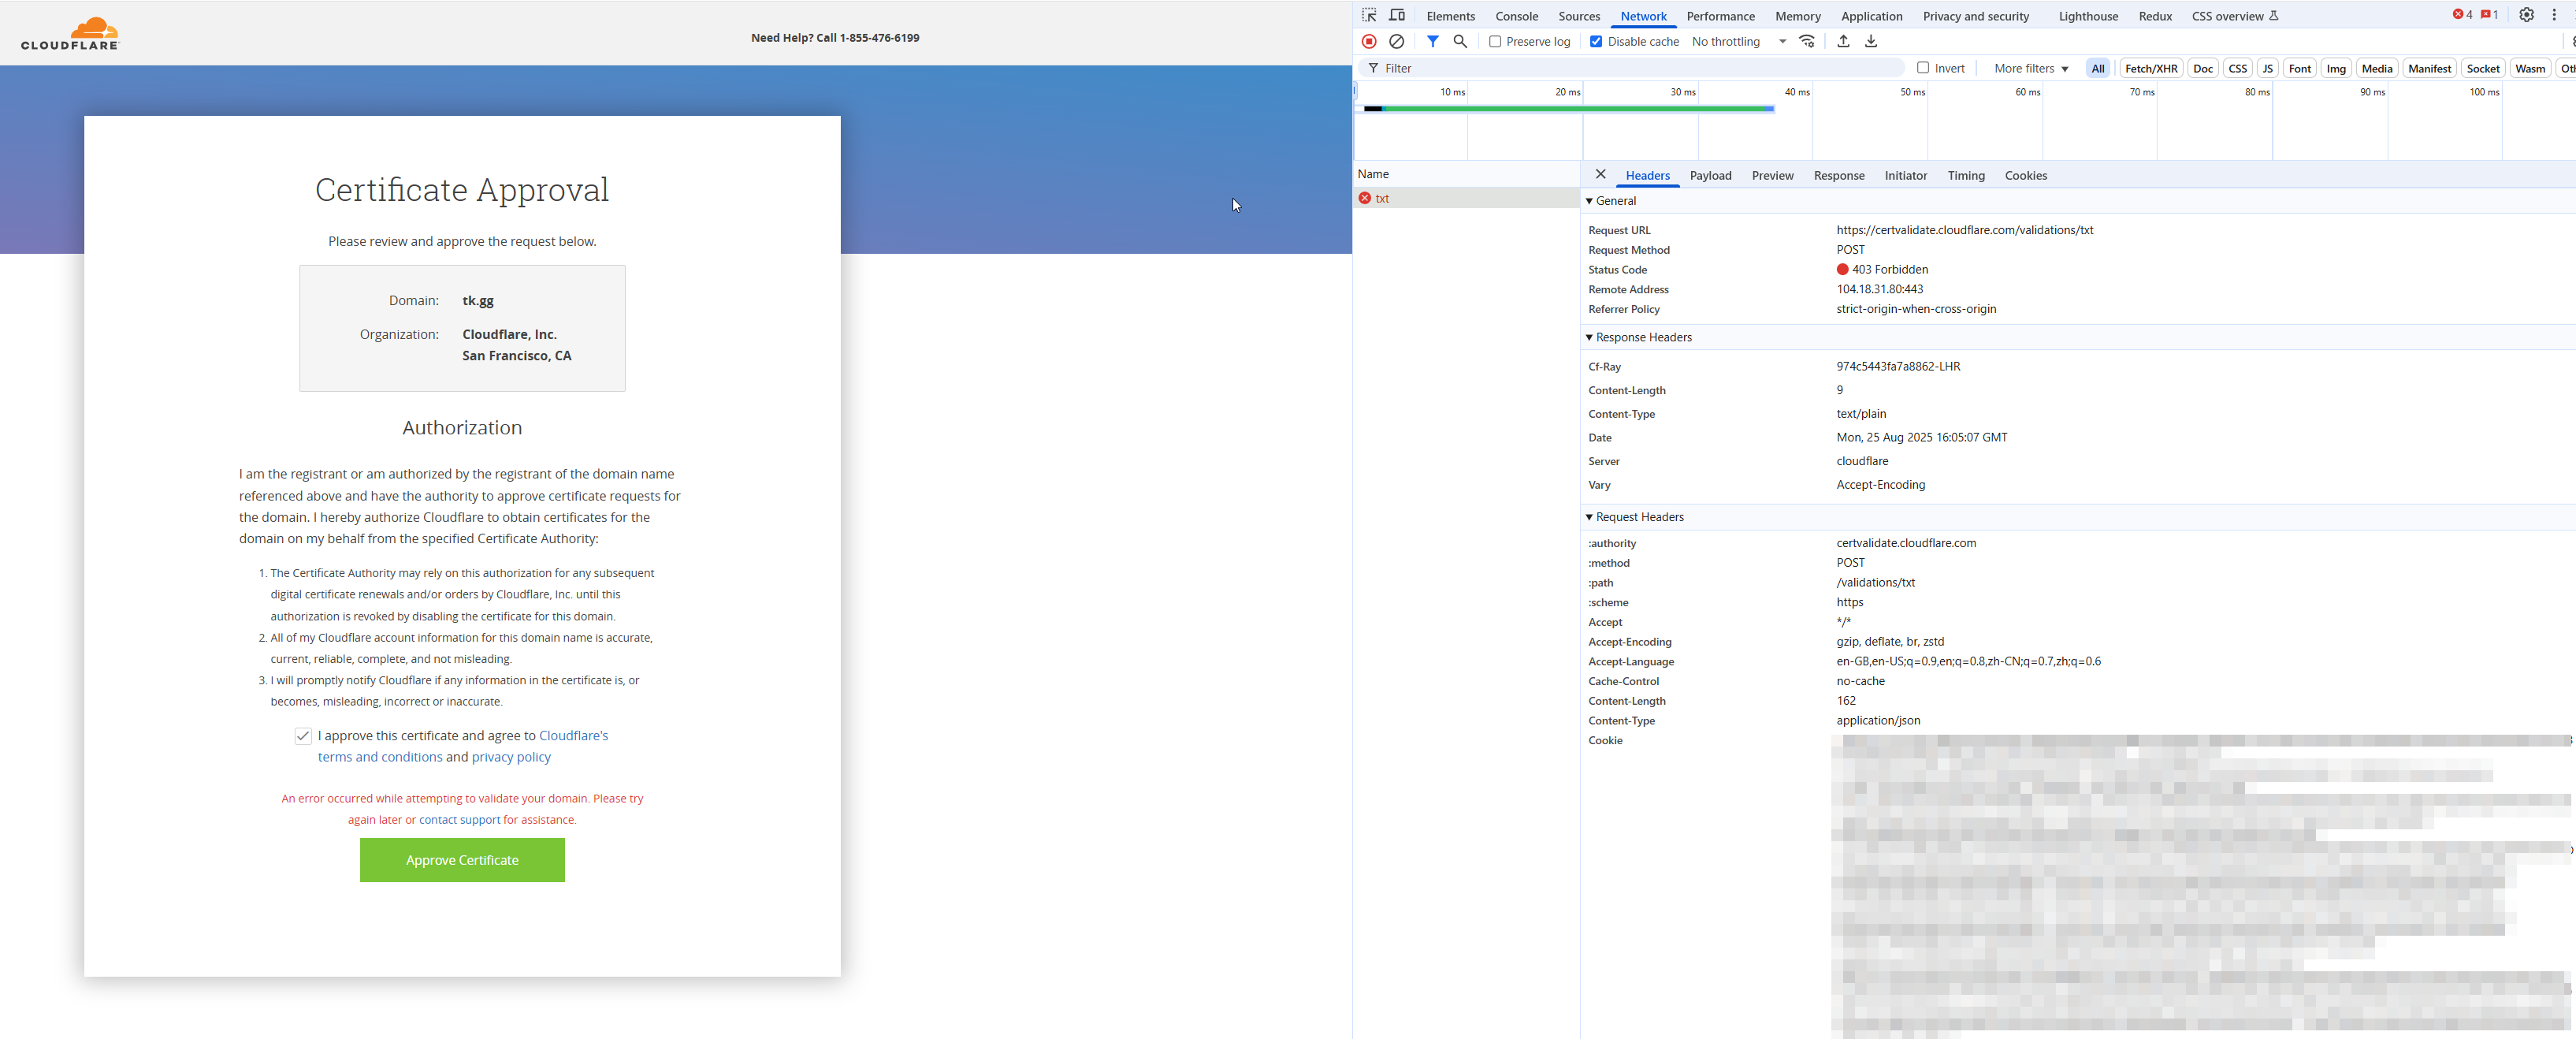Click the network Filter input field
The height and width of the screenshot is (1039, 2576).
click(1640, 68)
